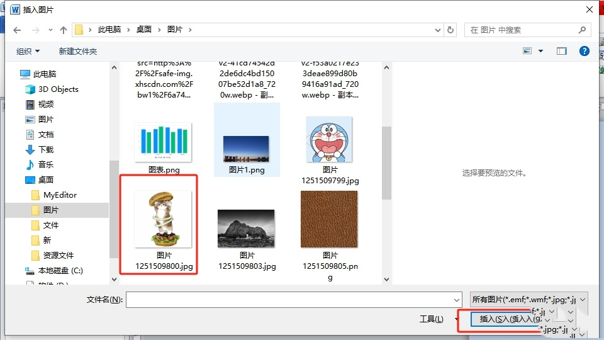Click the 此电脑 breadcrumb

[109, 30]
